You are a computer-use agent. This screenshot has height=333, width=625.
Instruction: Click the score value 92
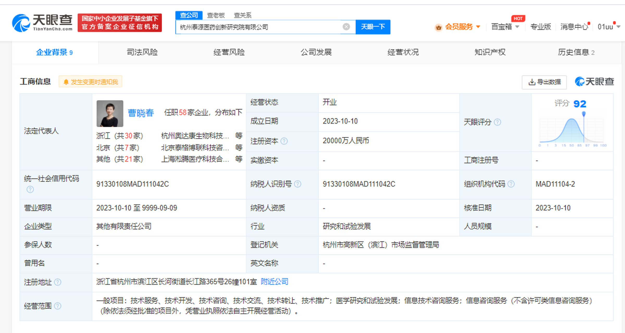point(580,104)
